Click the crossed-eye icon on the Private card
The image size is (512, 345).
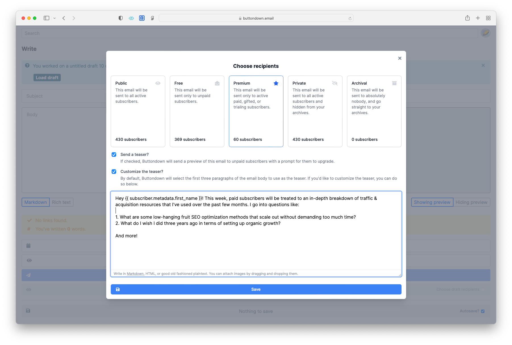pyautogui.click(x=335, y=83)
